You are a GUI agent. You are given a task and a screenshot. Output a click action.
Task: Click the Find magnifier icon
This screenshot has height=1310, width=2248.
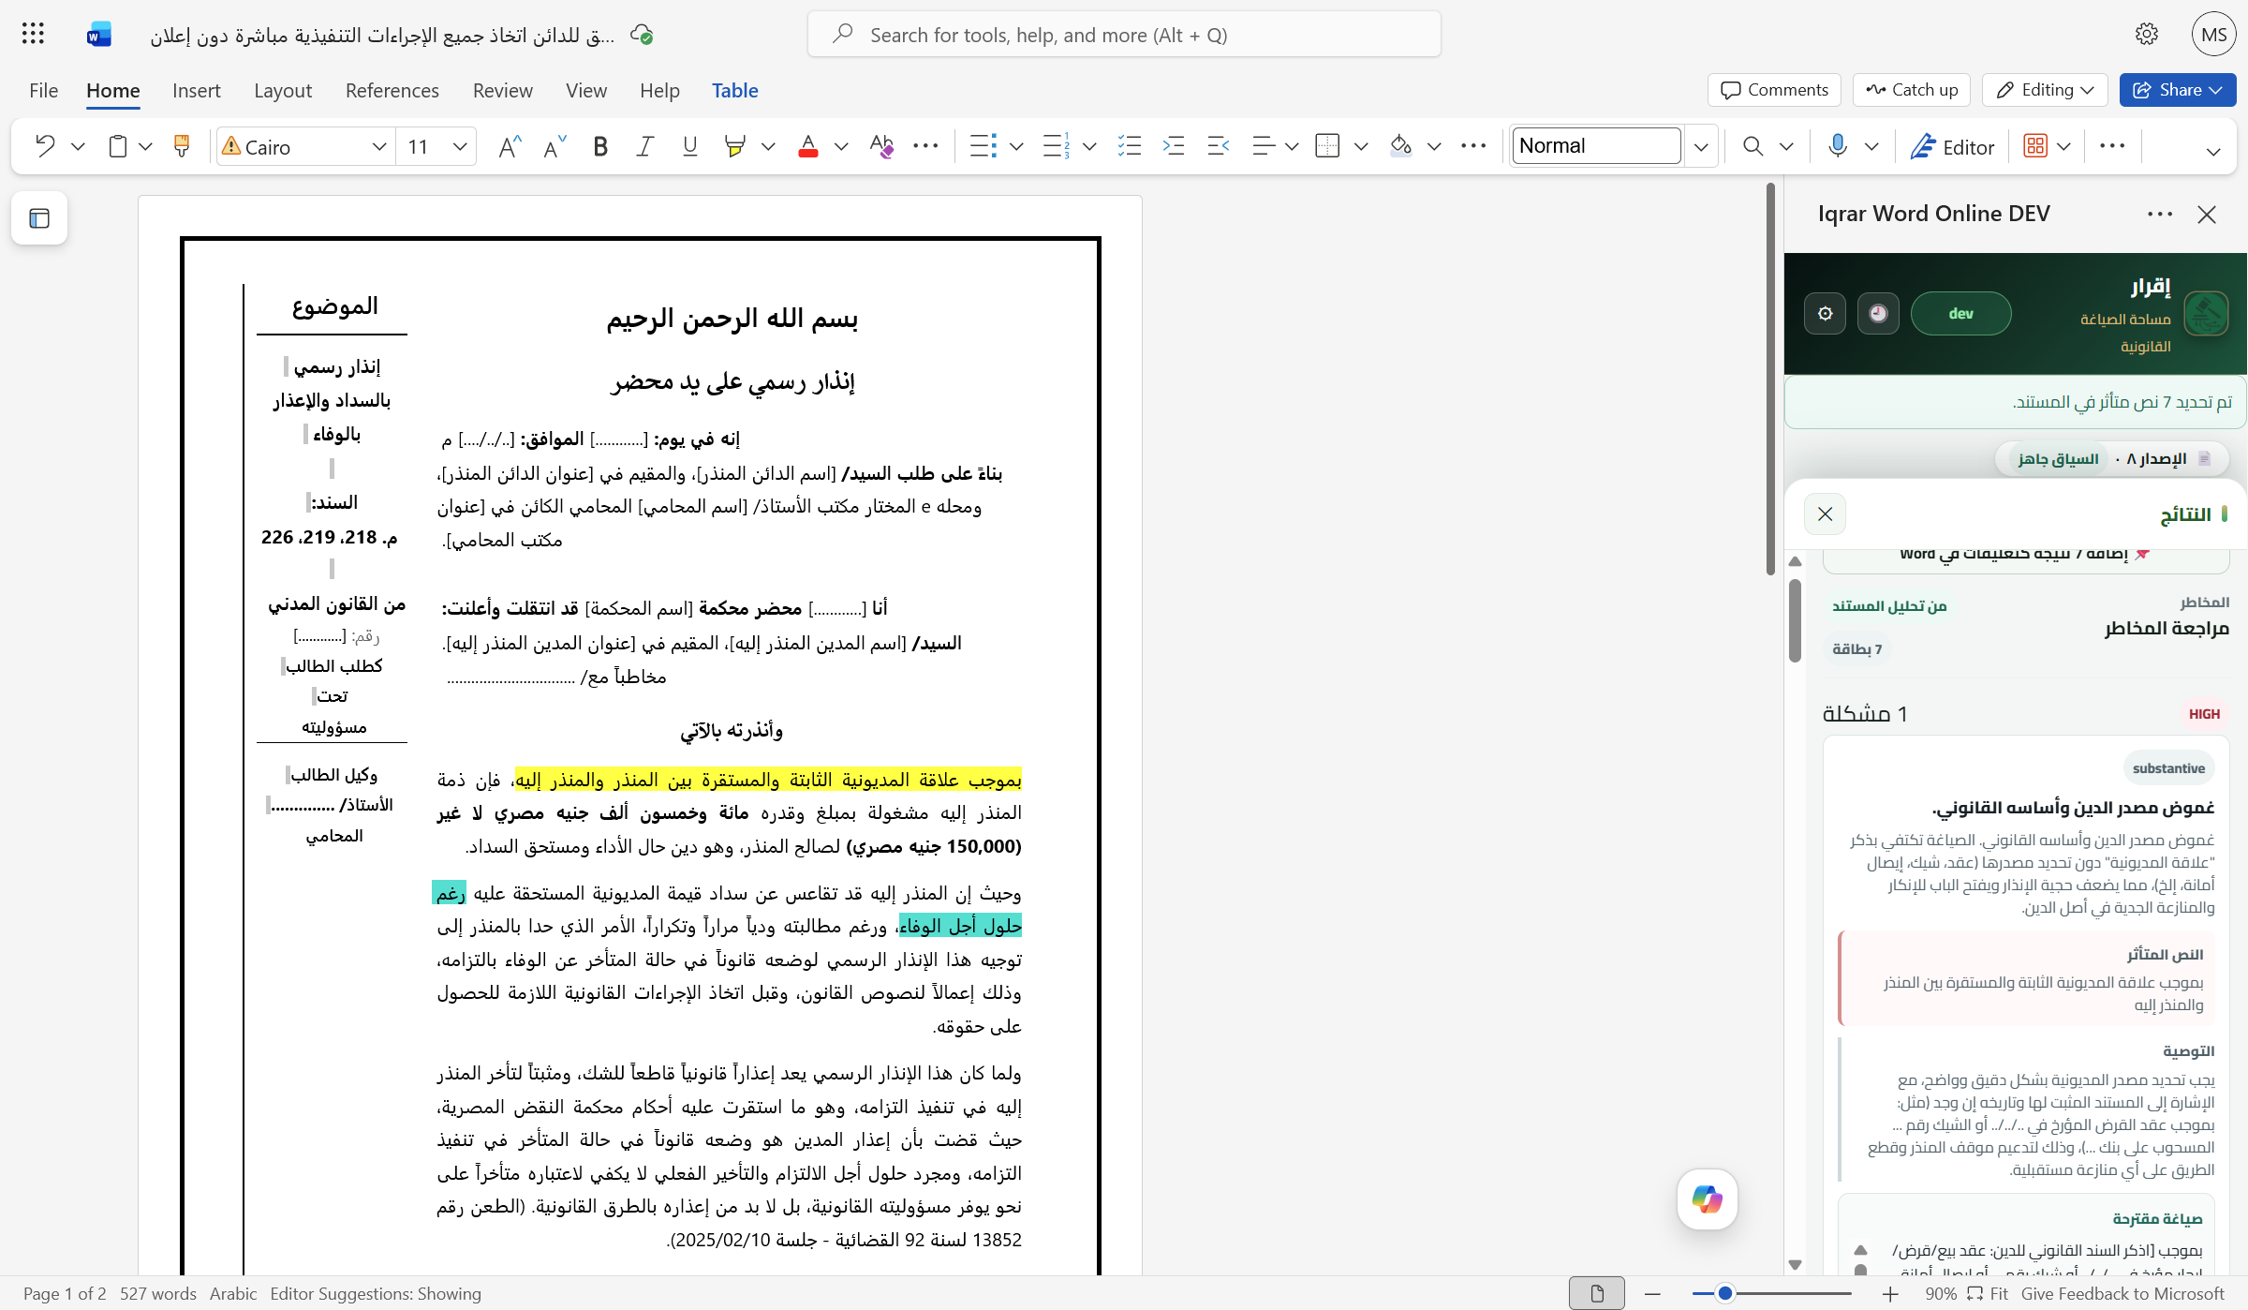pos(1753,146)
